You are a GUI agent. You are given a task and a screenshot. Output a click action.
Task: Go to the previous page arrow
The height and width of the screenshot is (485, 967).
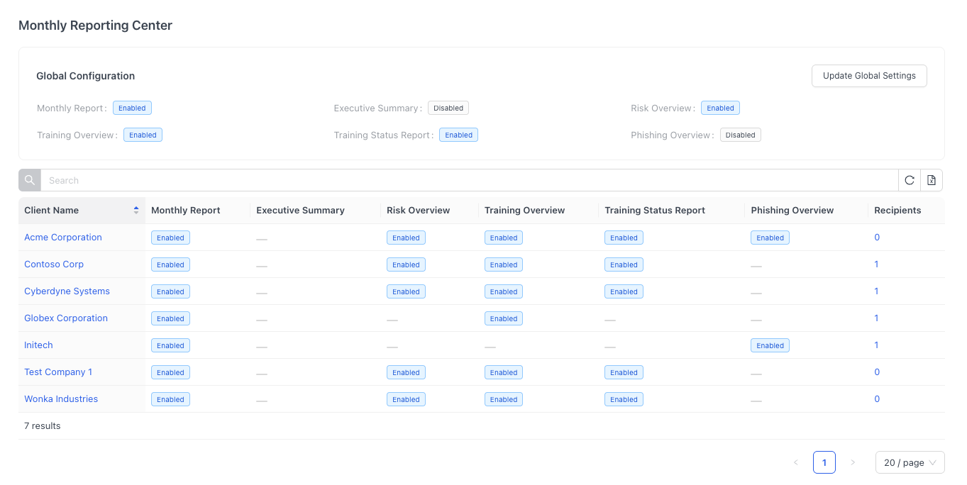tap(796, 462)
